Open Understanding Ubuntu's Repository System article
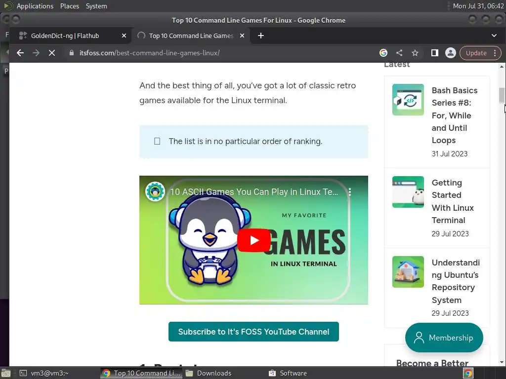Image resolution: width=506 pixels, height=379 pixels. 456,281
